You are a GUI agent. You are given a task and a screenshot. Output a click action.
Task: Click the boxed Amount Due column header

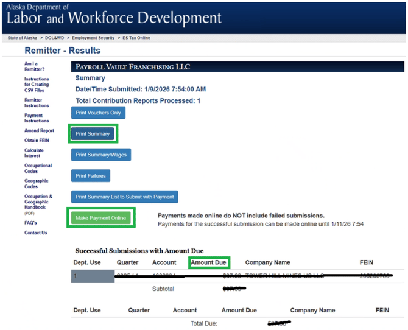click(x=208, y=262)
